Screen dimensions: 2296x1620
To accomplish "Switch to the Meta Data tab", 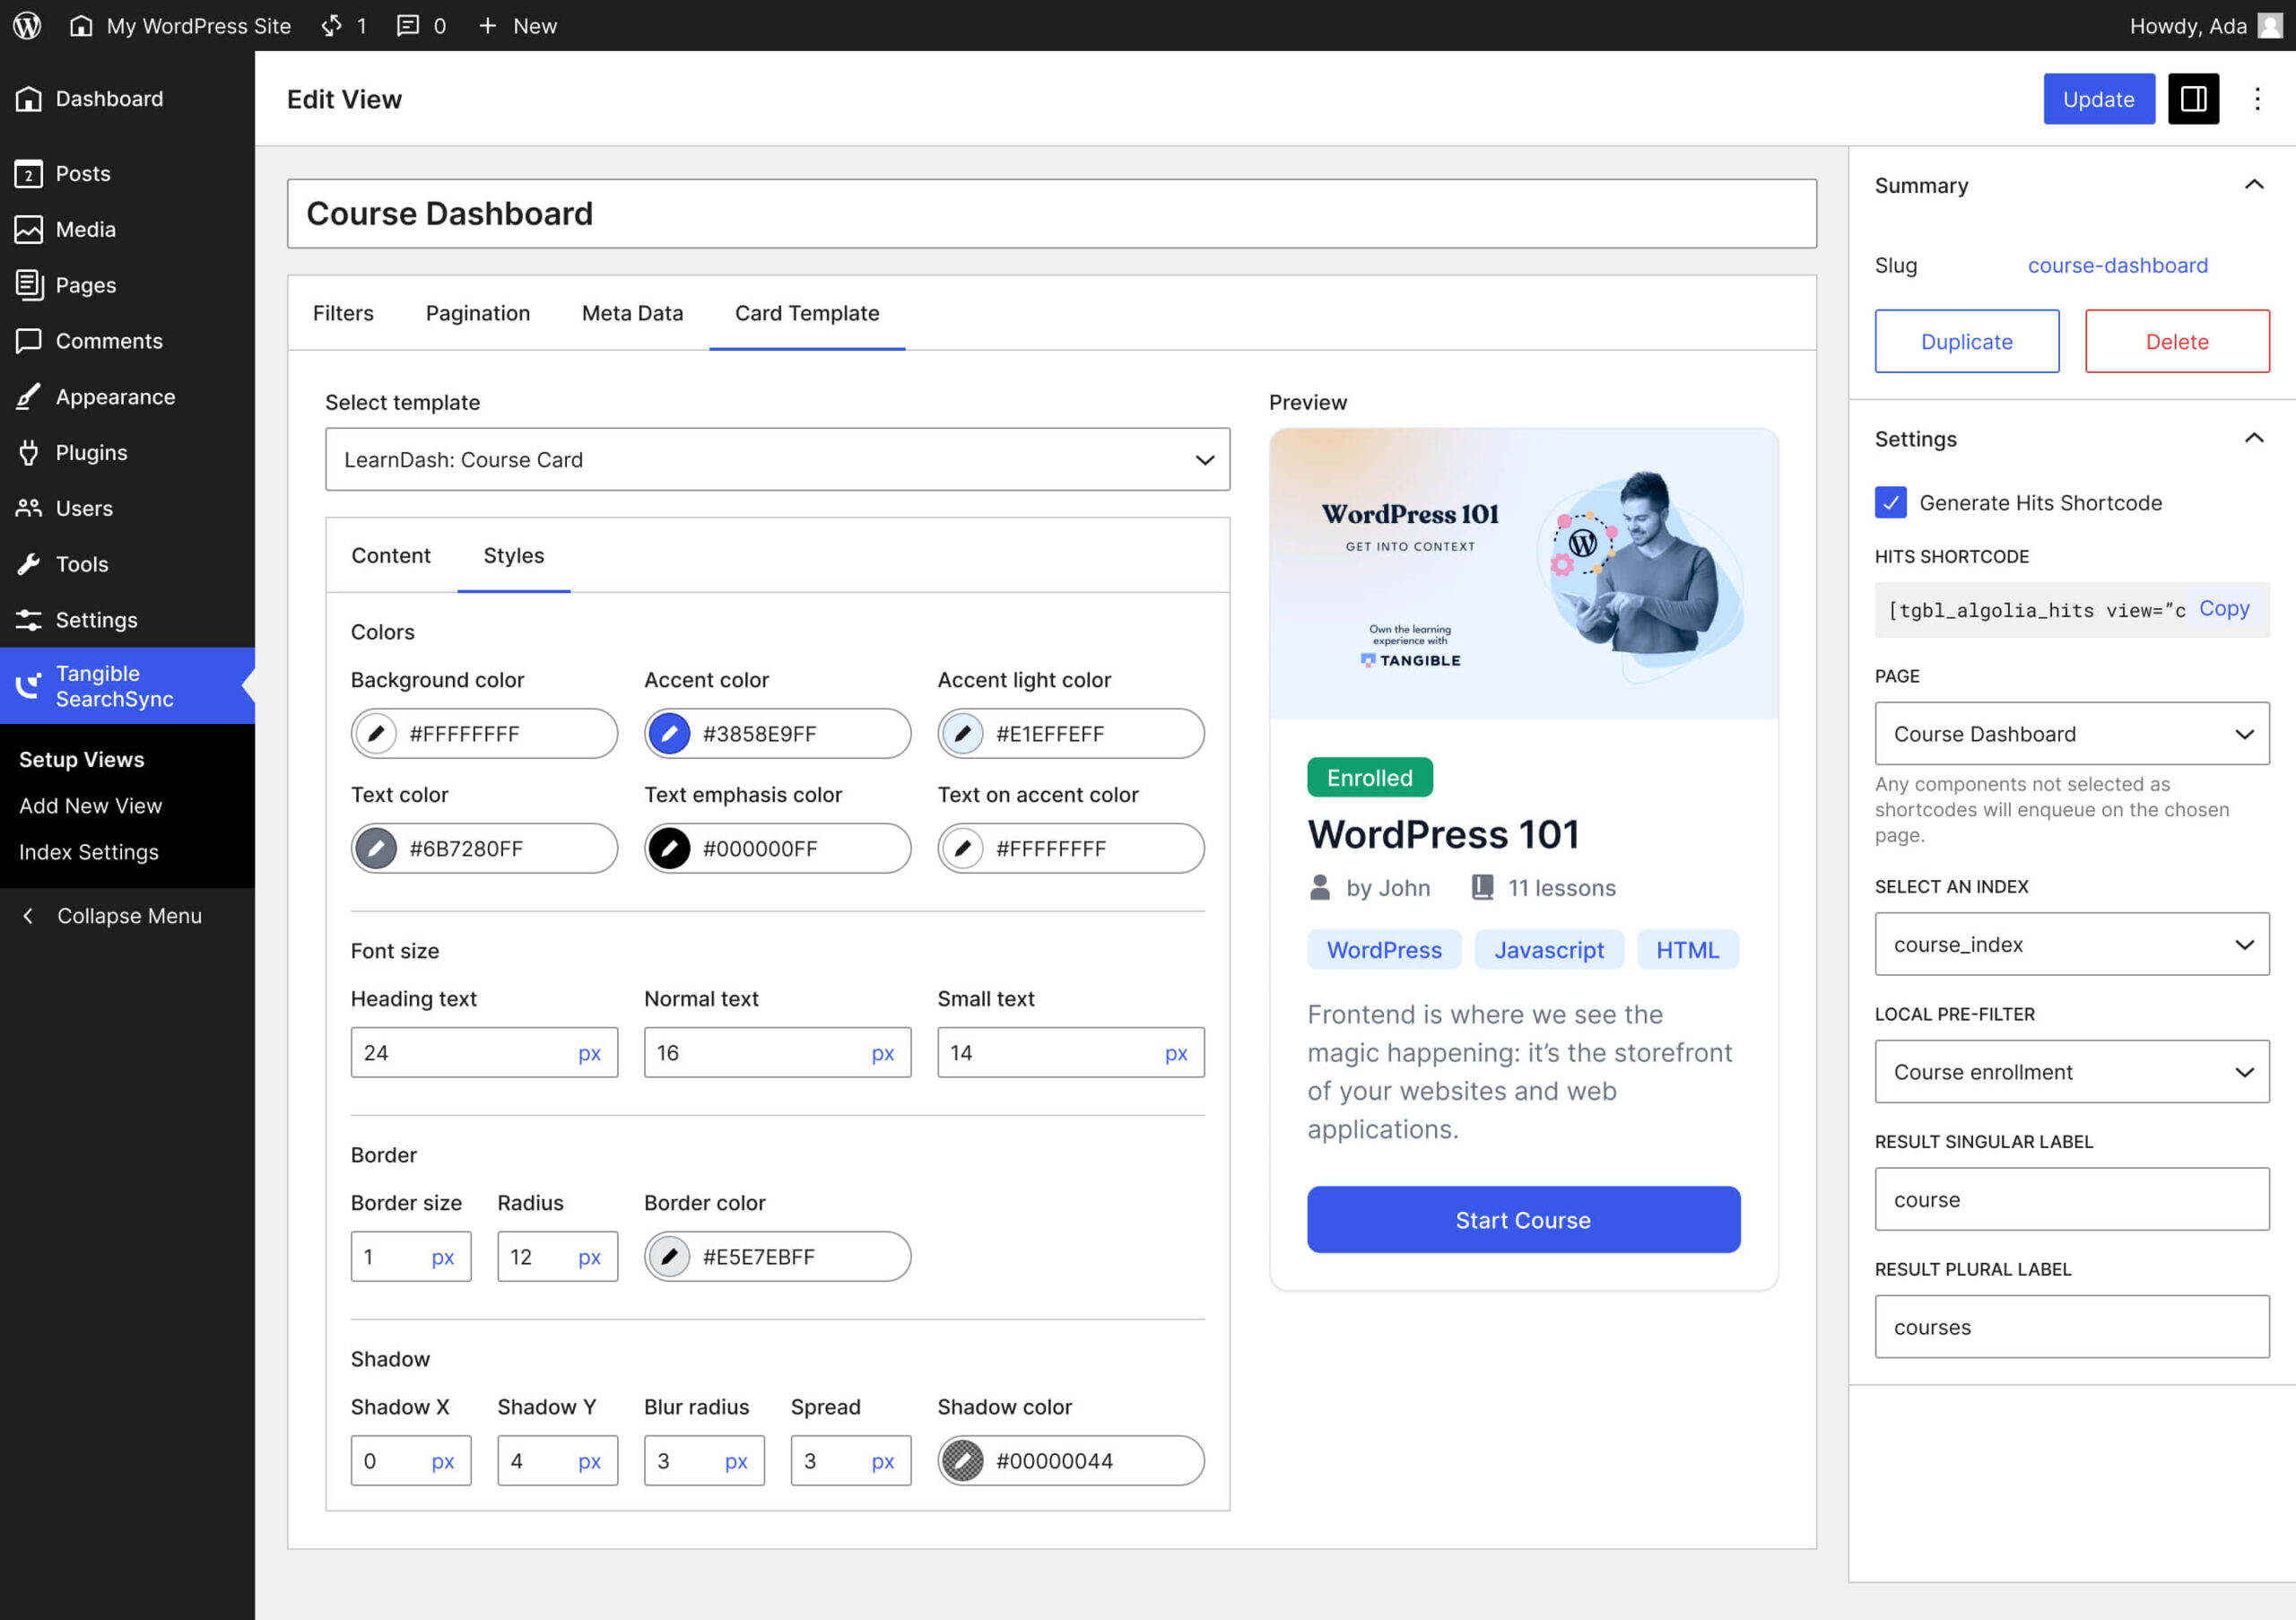I will 632,313.
